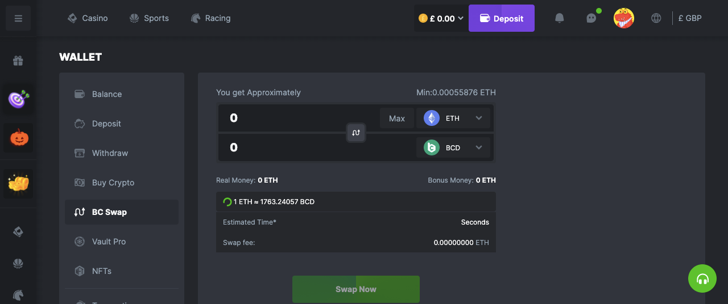The width and height of the screenshot is (728, 304).
Task: Click the gift box promotions icon
Action: click(18, 61)
